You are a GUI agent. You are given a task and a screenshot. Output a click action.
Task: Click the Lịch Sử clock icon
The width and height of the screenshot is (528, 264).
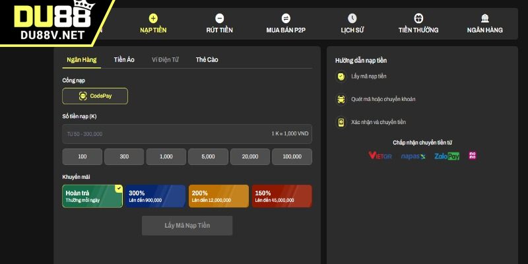click(352, 18)
